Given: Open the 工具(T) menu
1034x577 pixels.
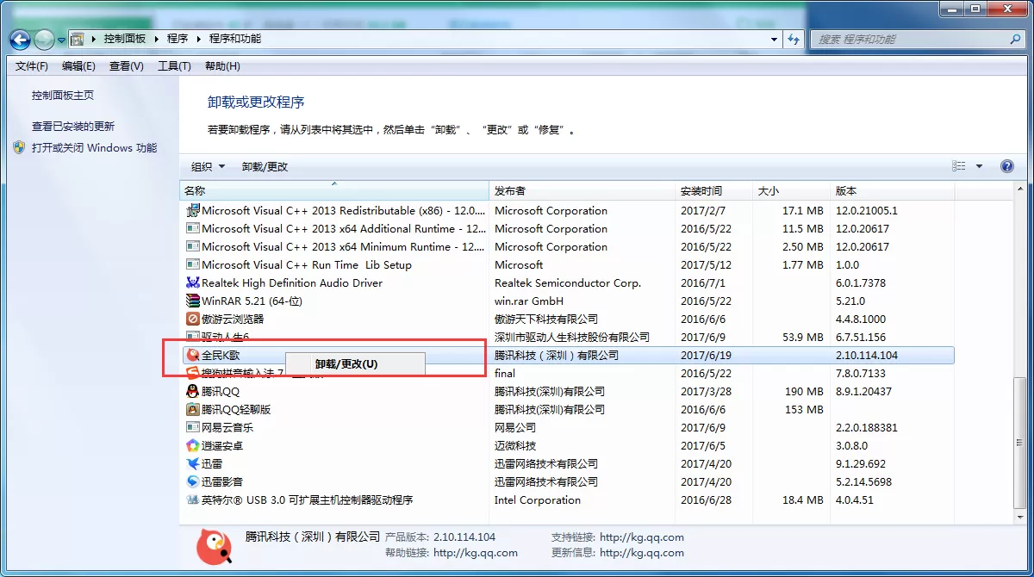Looking at the screenshot, I should [174, 66].
